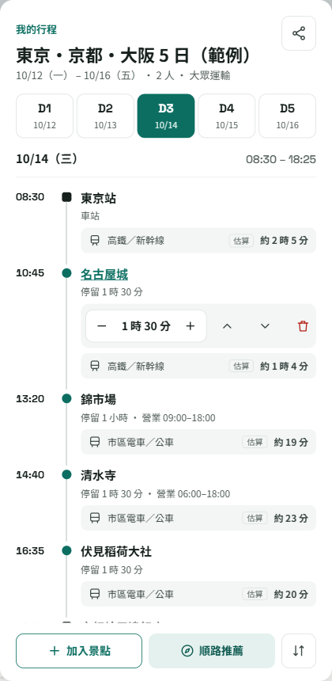Increase 名古屋城 stay time with plus

(191, 326)
